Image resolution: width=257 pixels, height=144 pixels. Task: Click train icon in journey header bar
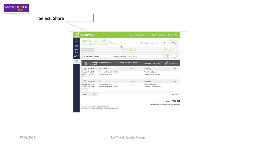pyautogui.click(x=86, y=63)
